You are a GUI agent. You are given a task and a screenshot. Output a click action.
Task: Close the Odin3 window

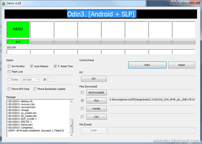click(x=195, y=2)
